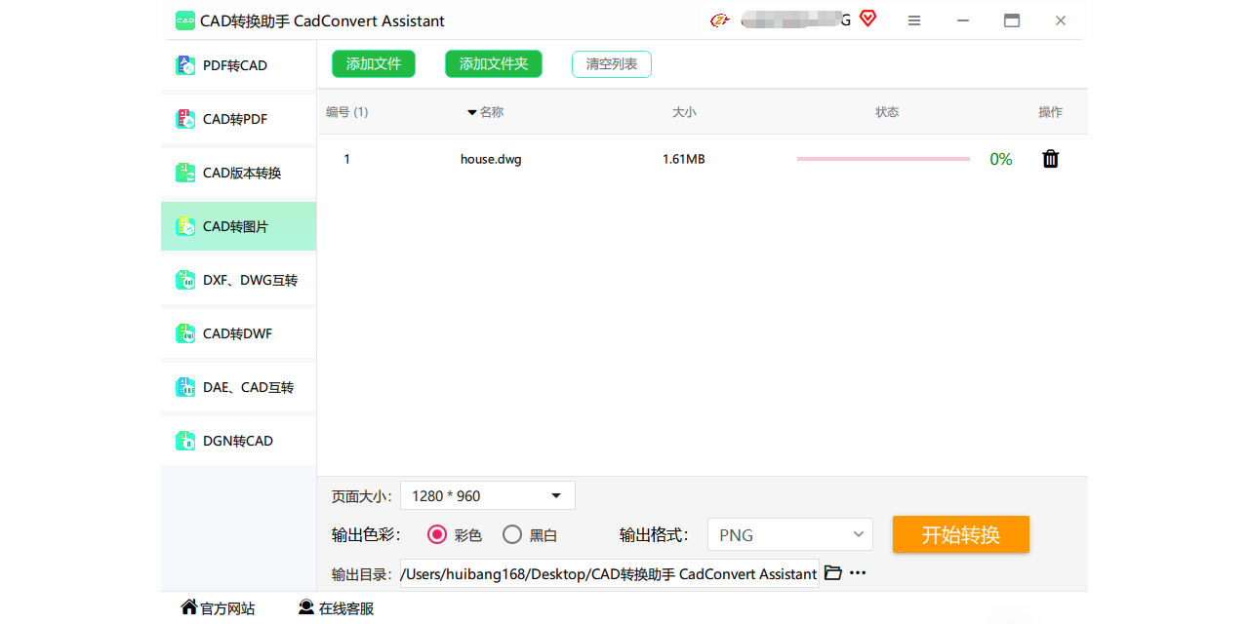Click the 清空列表 clear list button

point(611,63)
